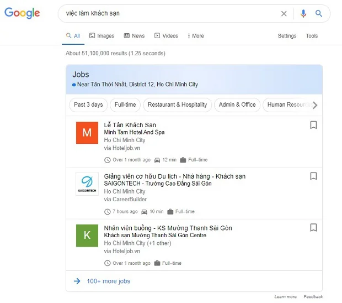Click Learn more link
This screenshot has height=303, width=342.
(x=285, y=297)
